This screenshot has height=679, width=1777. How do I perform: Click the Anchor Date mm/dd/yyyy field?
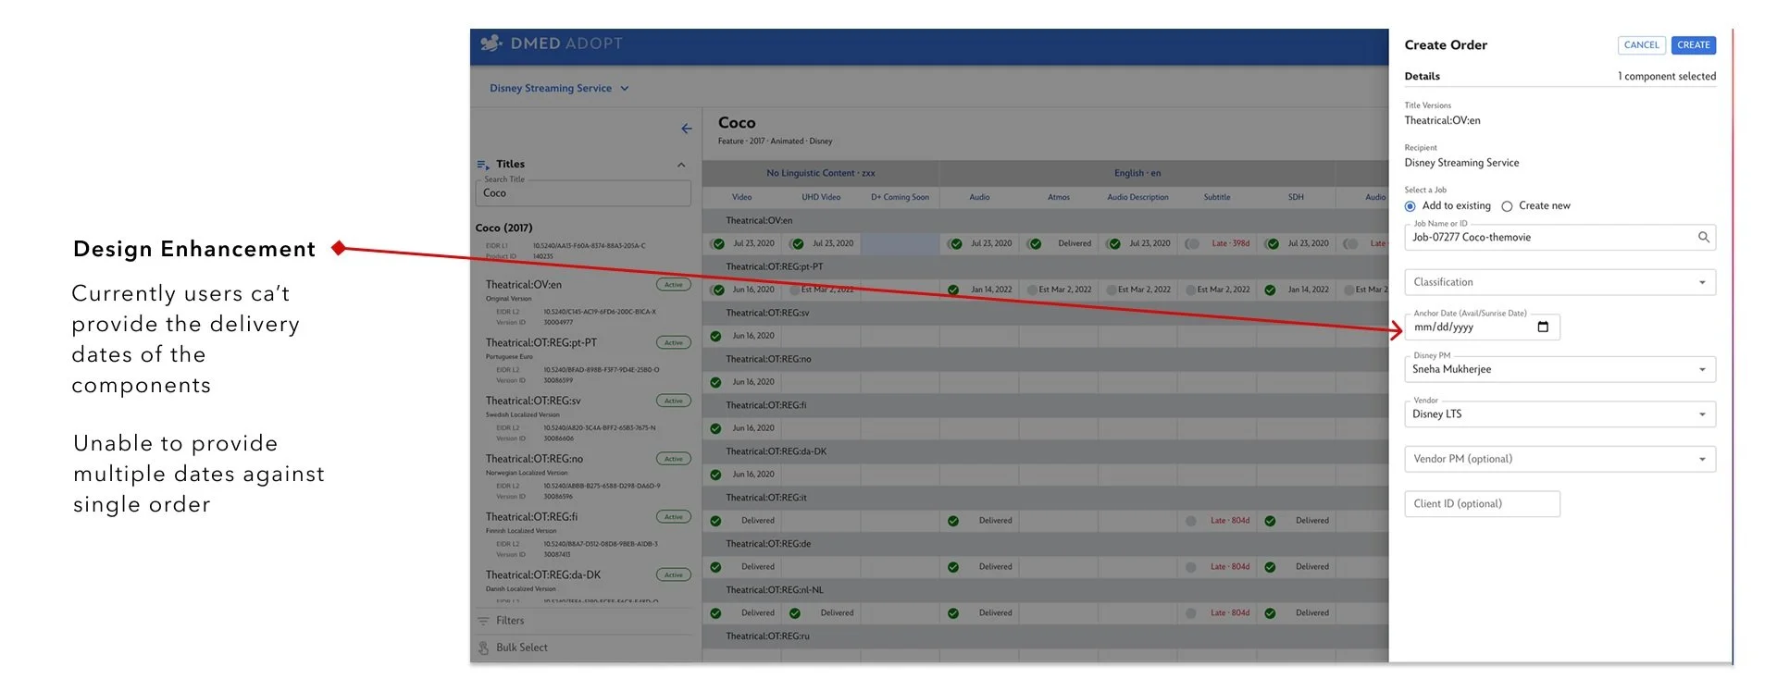tap(1482, 327)
